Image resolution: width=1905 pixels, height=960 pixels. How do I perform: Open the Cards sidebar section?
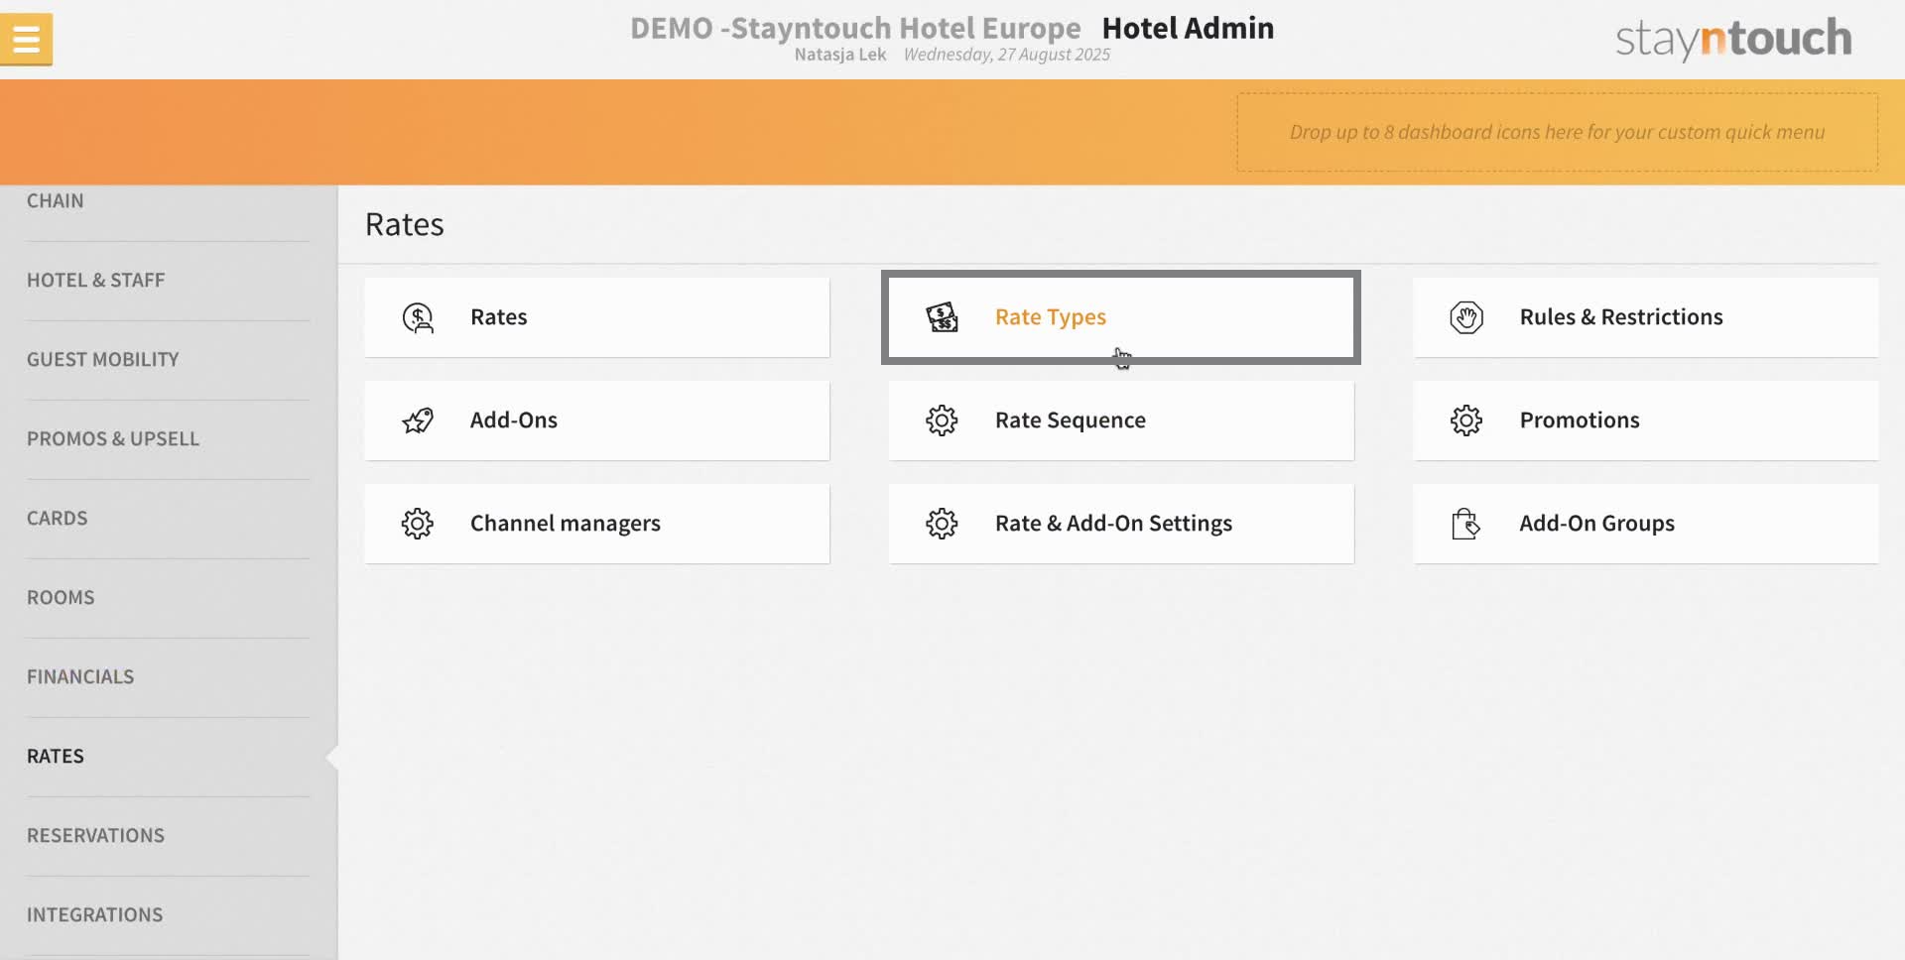coord(58,519)
